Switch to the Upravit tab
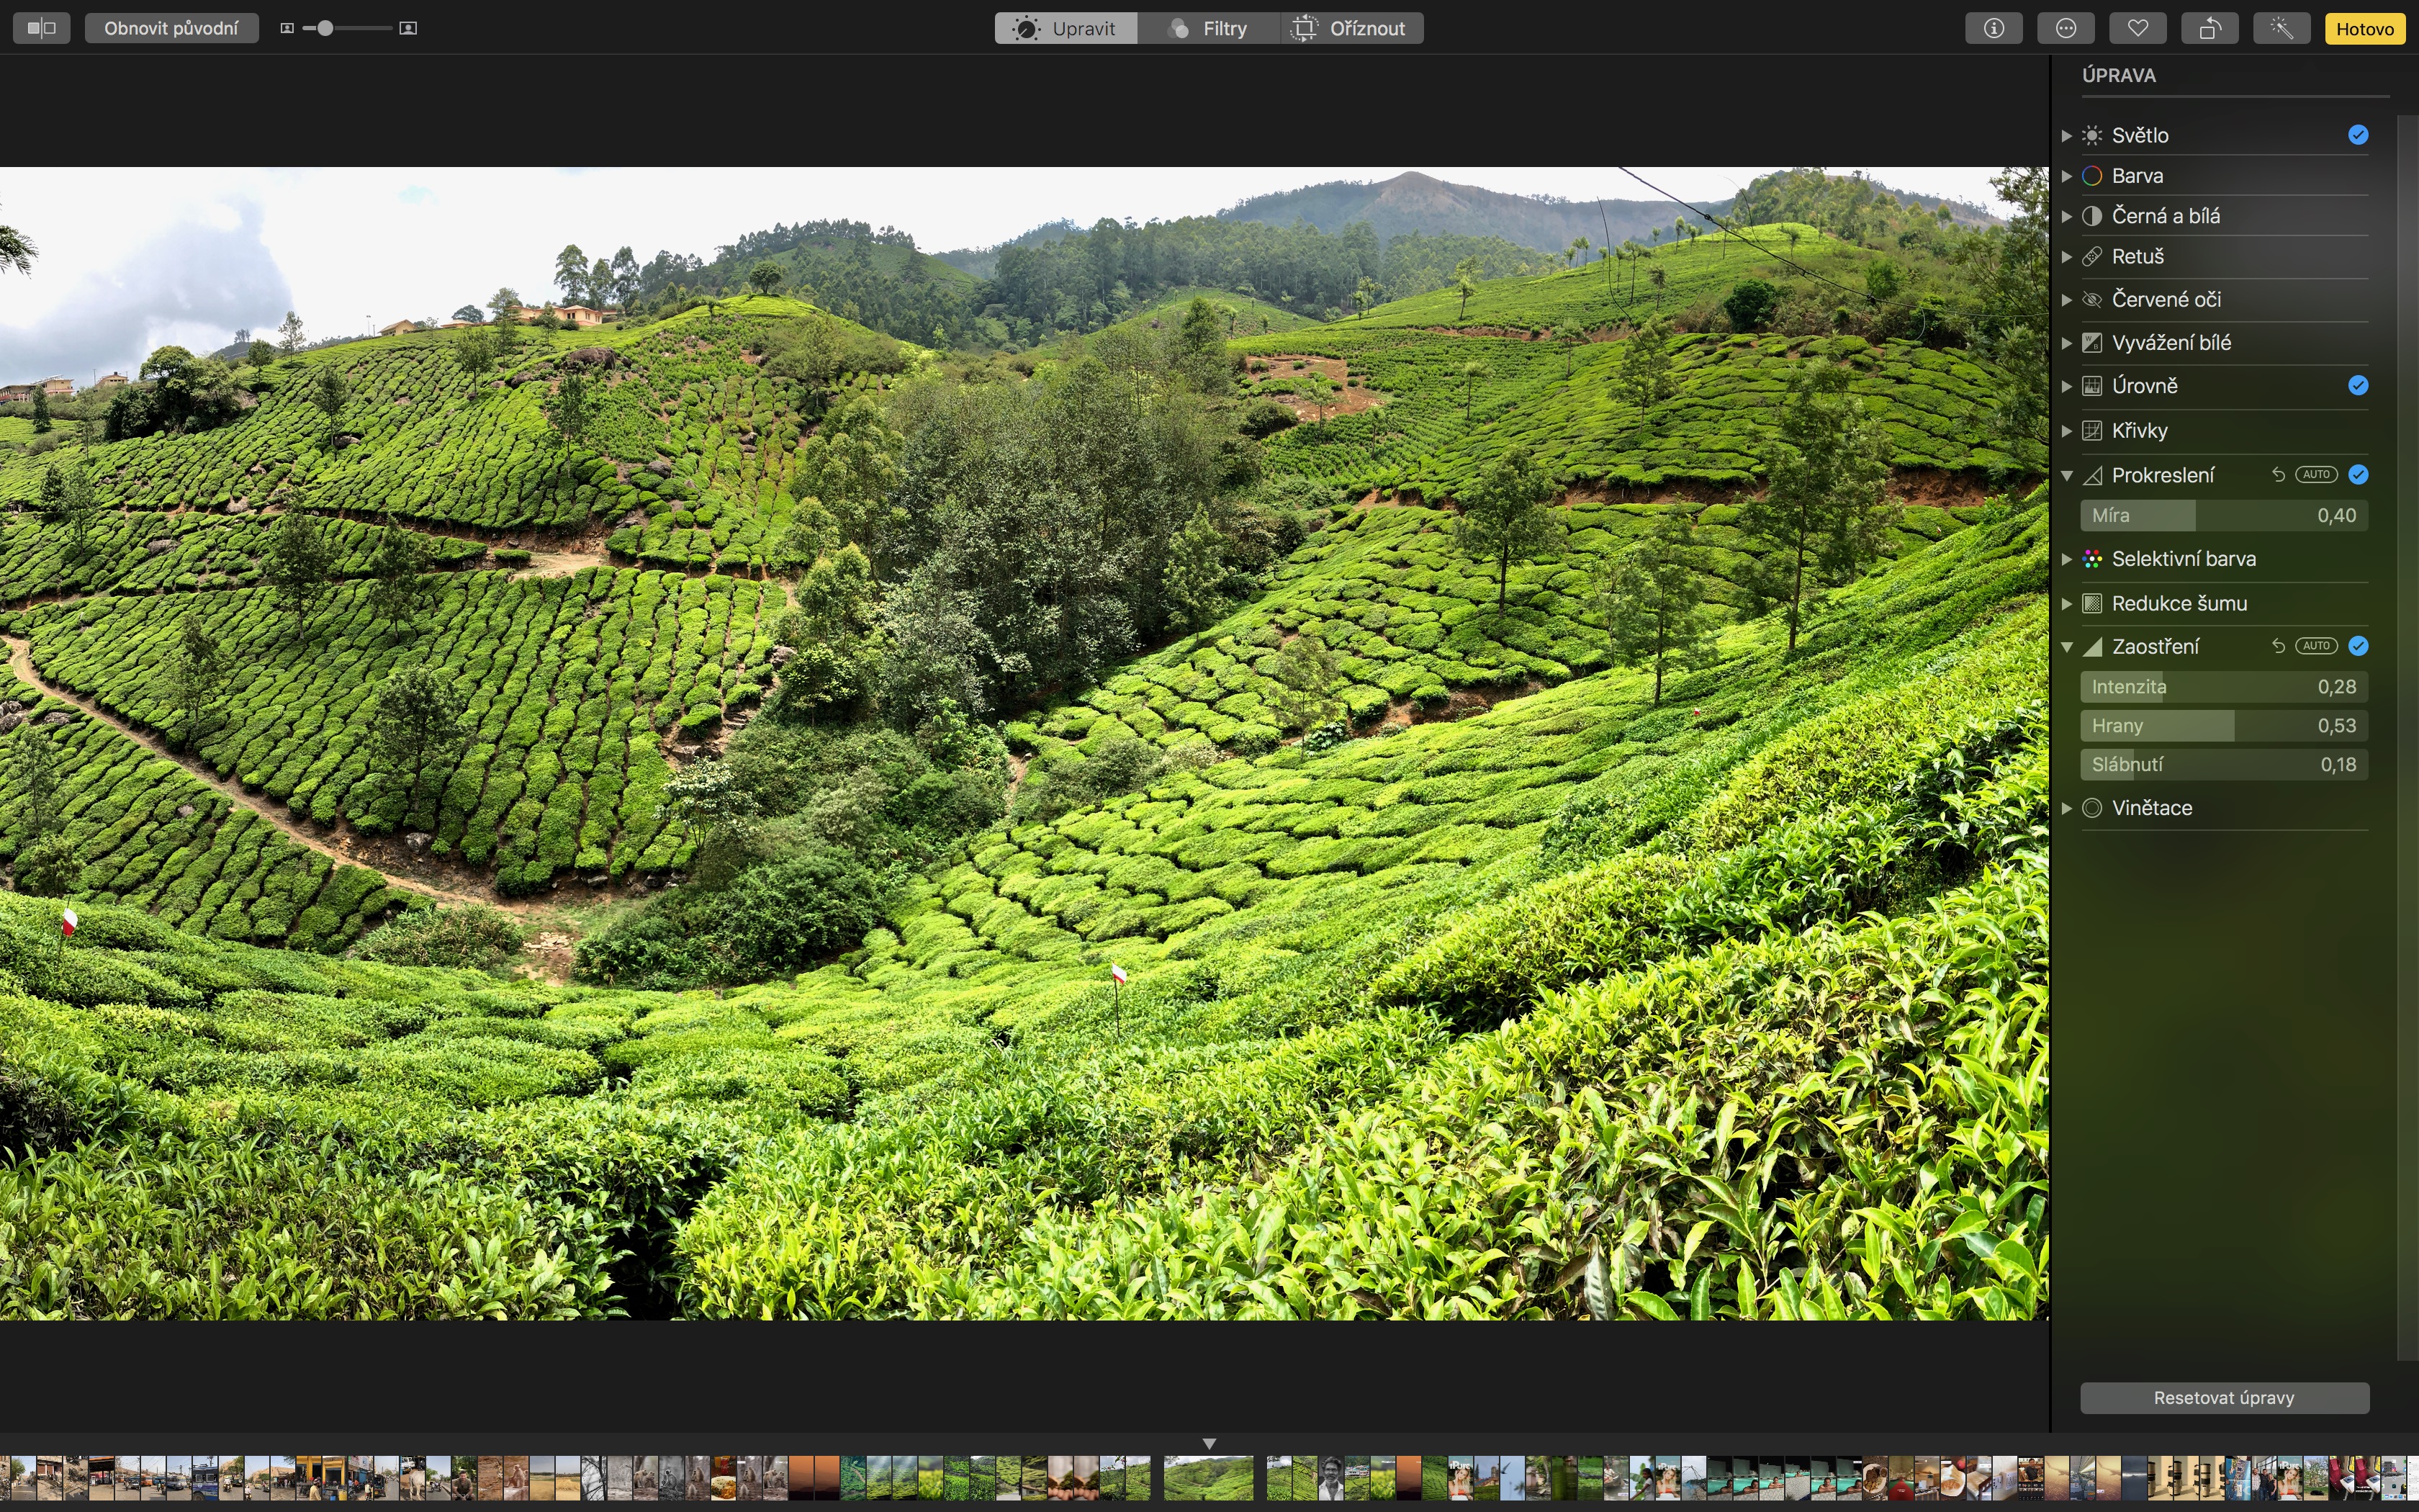The width and height of the screenshot is (2419, 1512). coord(1066,28)
